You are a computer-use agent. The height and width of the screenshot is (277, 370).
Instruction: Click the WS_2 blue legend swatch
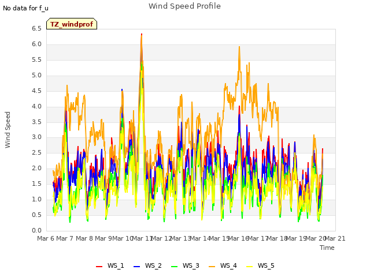click(137, 267)
